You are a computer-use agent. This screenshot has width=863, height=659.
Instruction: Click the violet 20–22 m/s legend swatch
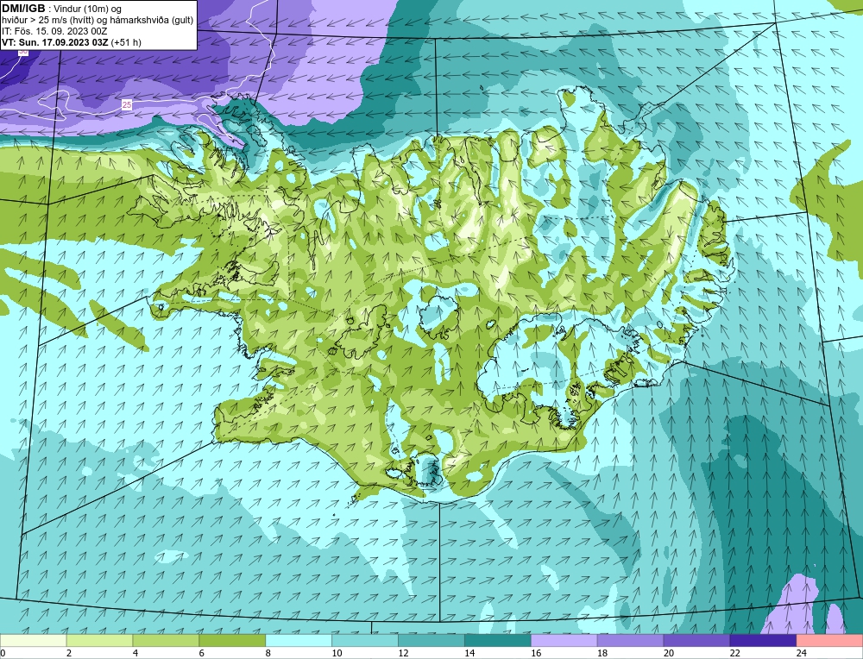[696, 641]
